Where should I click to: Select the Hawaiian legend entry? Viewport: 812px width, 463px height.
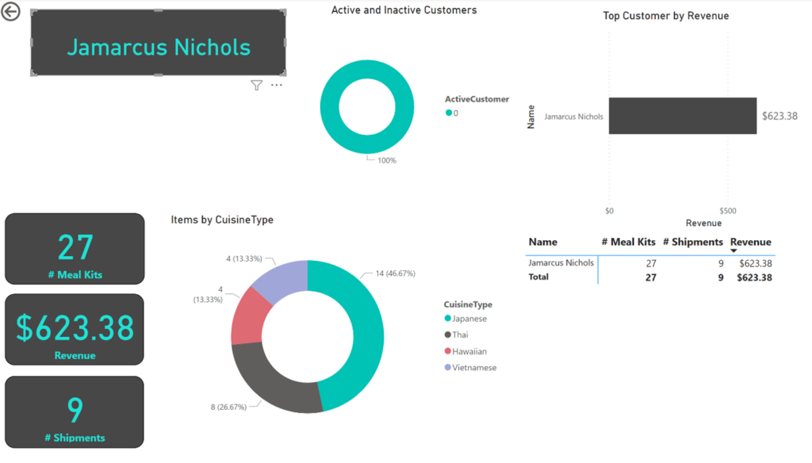click(469, 351)
